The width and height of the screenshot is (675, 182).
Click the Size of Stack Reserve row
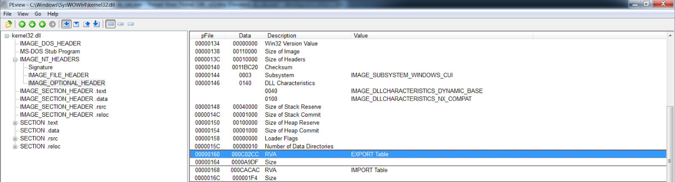[428, 107]
